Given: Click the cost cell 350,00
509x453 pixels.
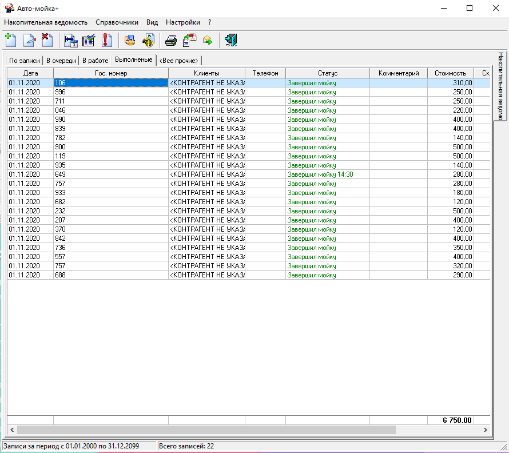Looking at the screenshot, I should tap(451, 248).
